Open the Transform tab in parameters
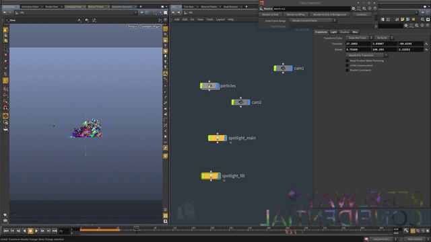Image resolution: width=431 pixels, height=242 pixels. [x=321, y=32]
